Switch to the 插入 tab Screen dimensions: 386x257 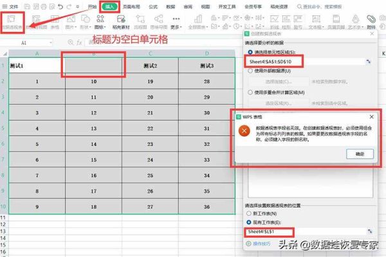109,7
